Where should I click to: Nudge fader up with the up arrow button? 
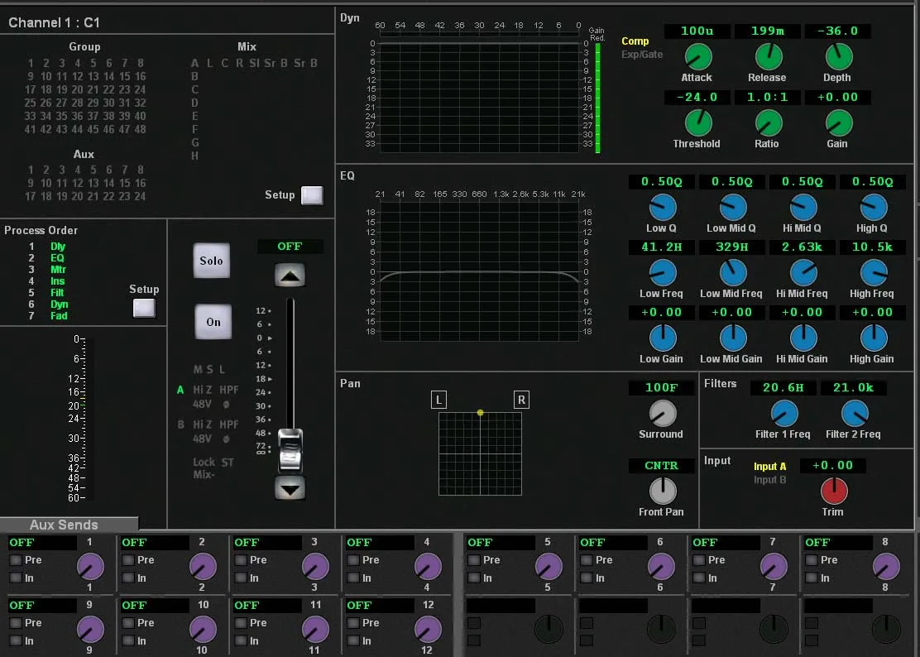tap(290, 275)
